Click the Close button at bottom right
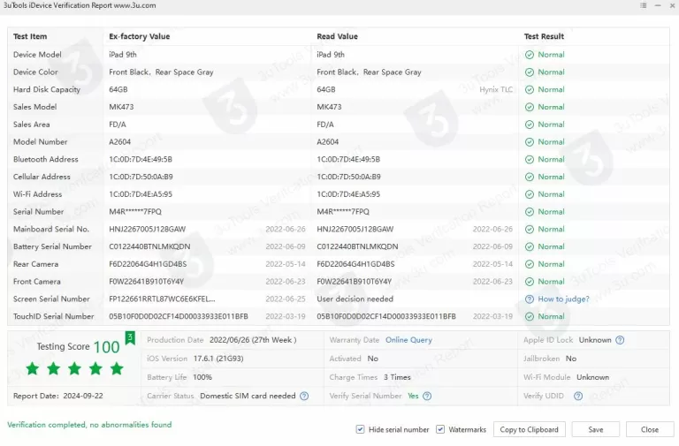 [x=650, y=429]
